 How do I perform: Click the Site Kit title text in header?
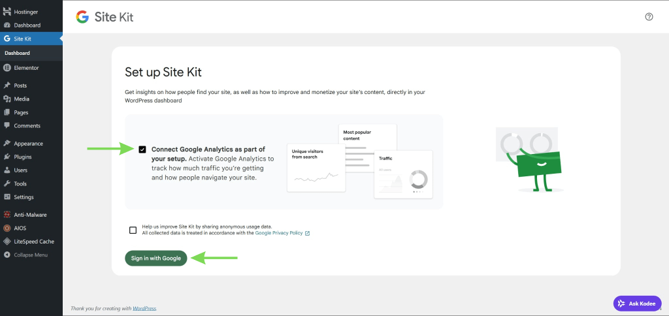point(114,17)
